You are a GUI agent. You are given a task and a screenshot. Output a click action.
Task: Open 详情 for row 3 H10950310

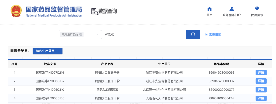click(261, 90)
